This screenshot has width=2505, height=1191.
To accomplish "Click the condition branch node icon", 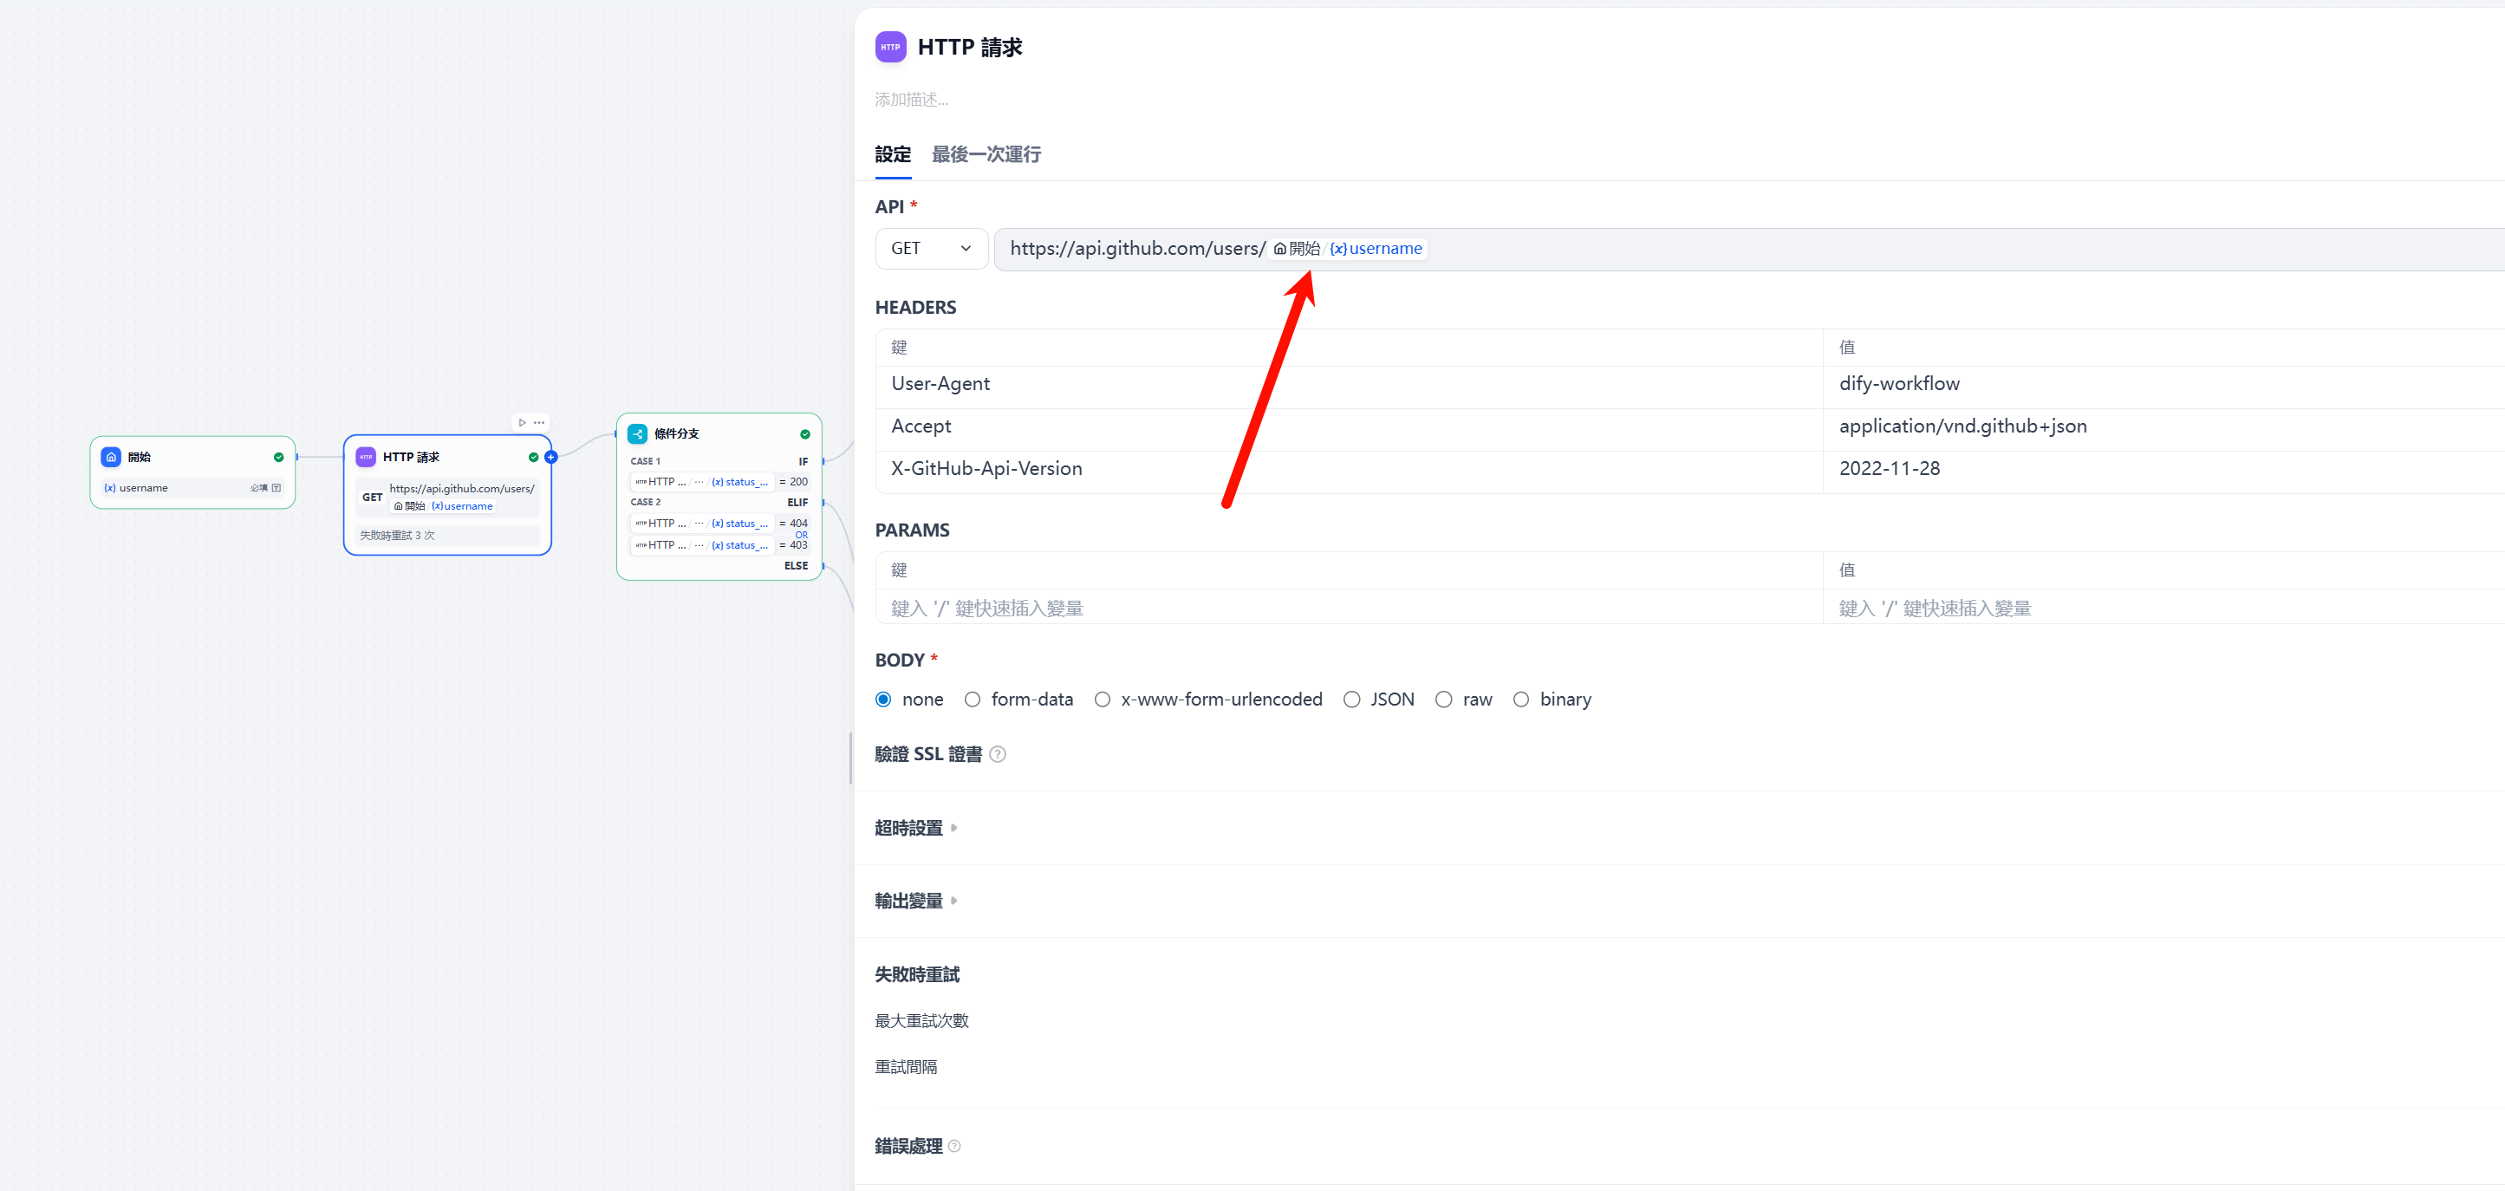I will pos(637,433).
